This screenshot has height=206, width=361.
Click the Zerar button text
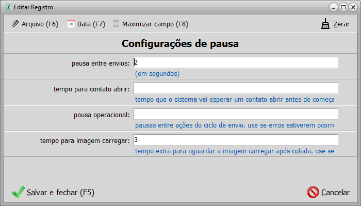(341, 24)
